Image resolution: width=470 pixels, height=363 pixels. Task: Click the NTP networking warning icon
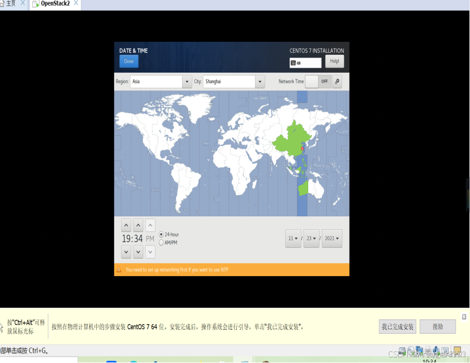pos(119,270)
